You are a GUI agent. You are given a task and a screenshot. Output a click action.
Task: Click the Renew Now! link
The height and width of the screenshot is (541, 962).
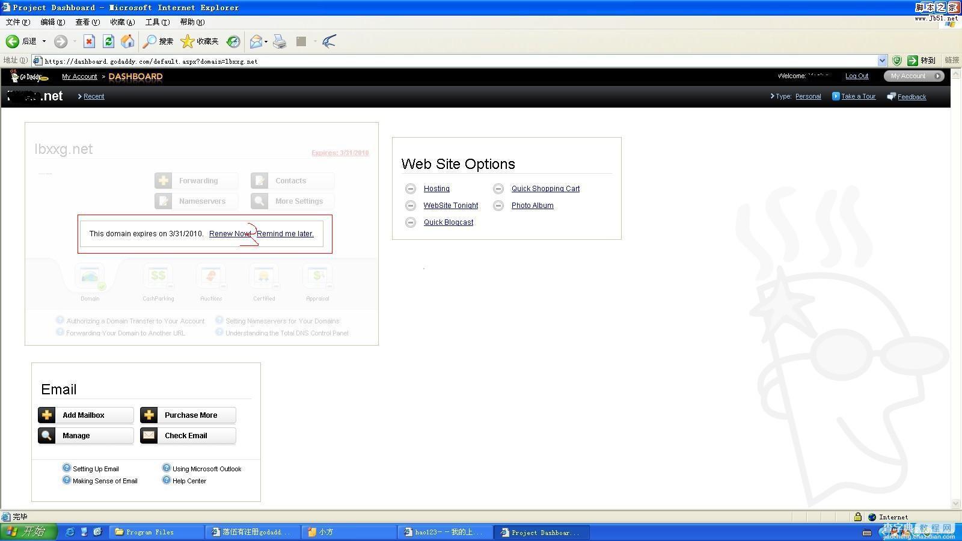coord(230,234)
